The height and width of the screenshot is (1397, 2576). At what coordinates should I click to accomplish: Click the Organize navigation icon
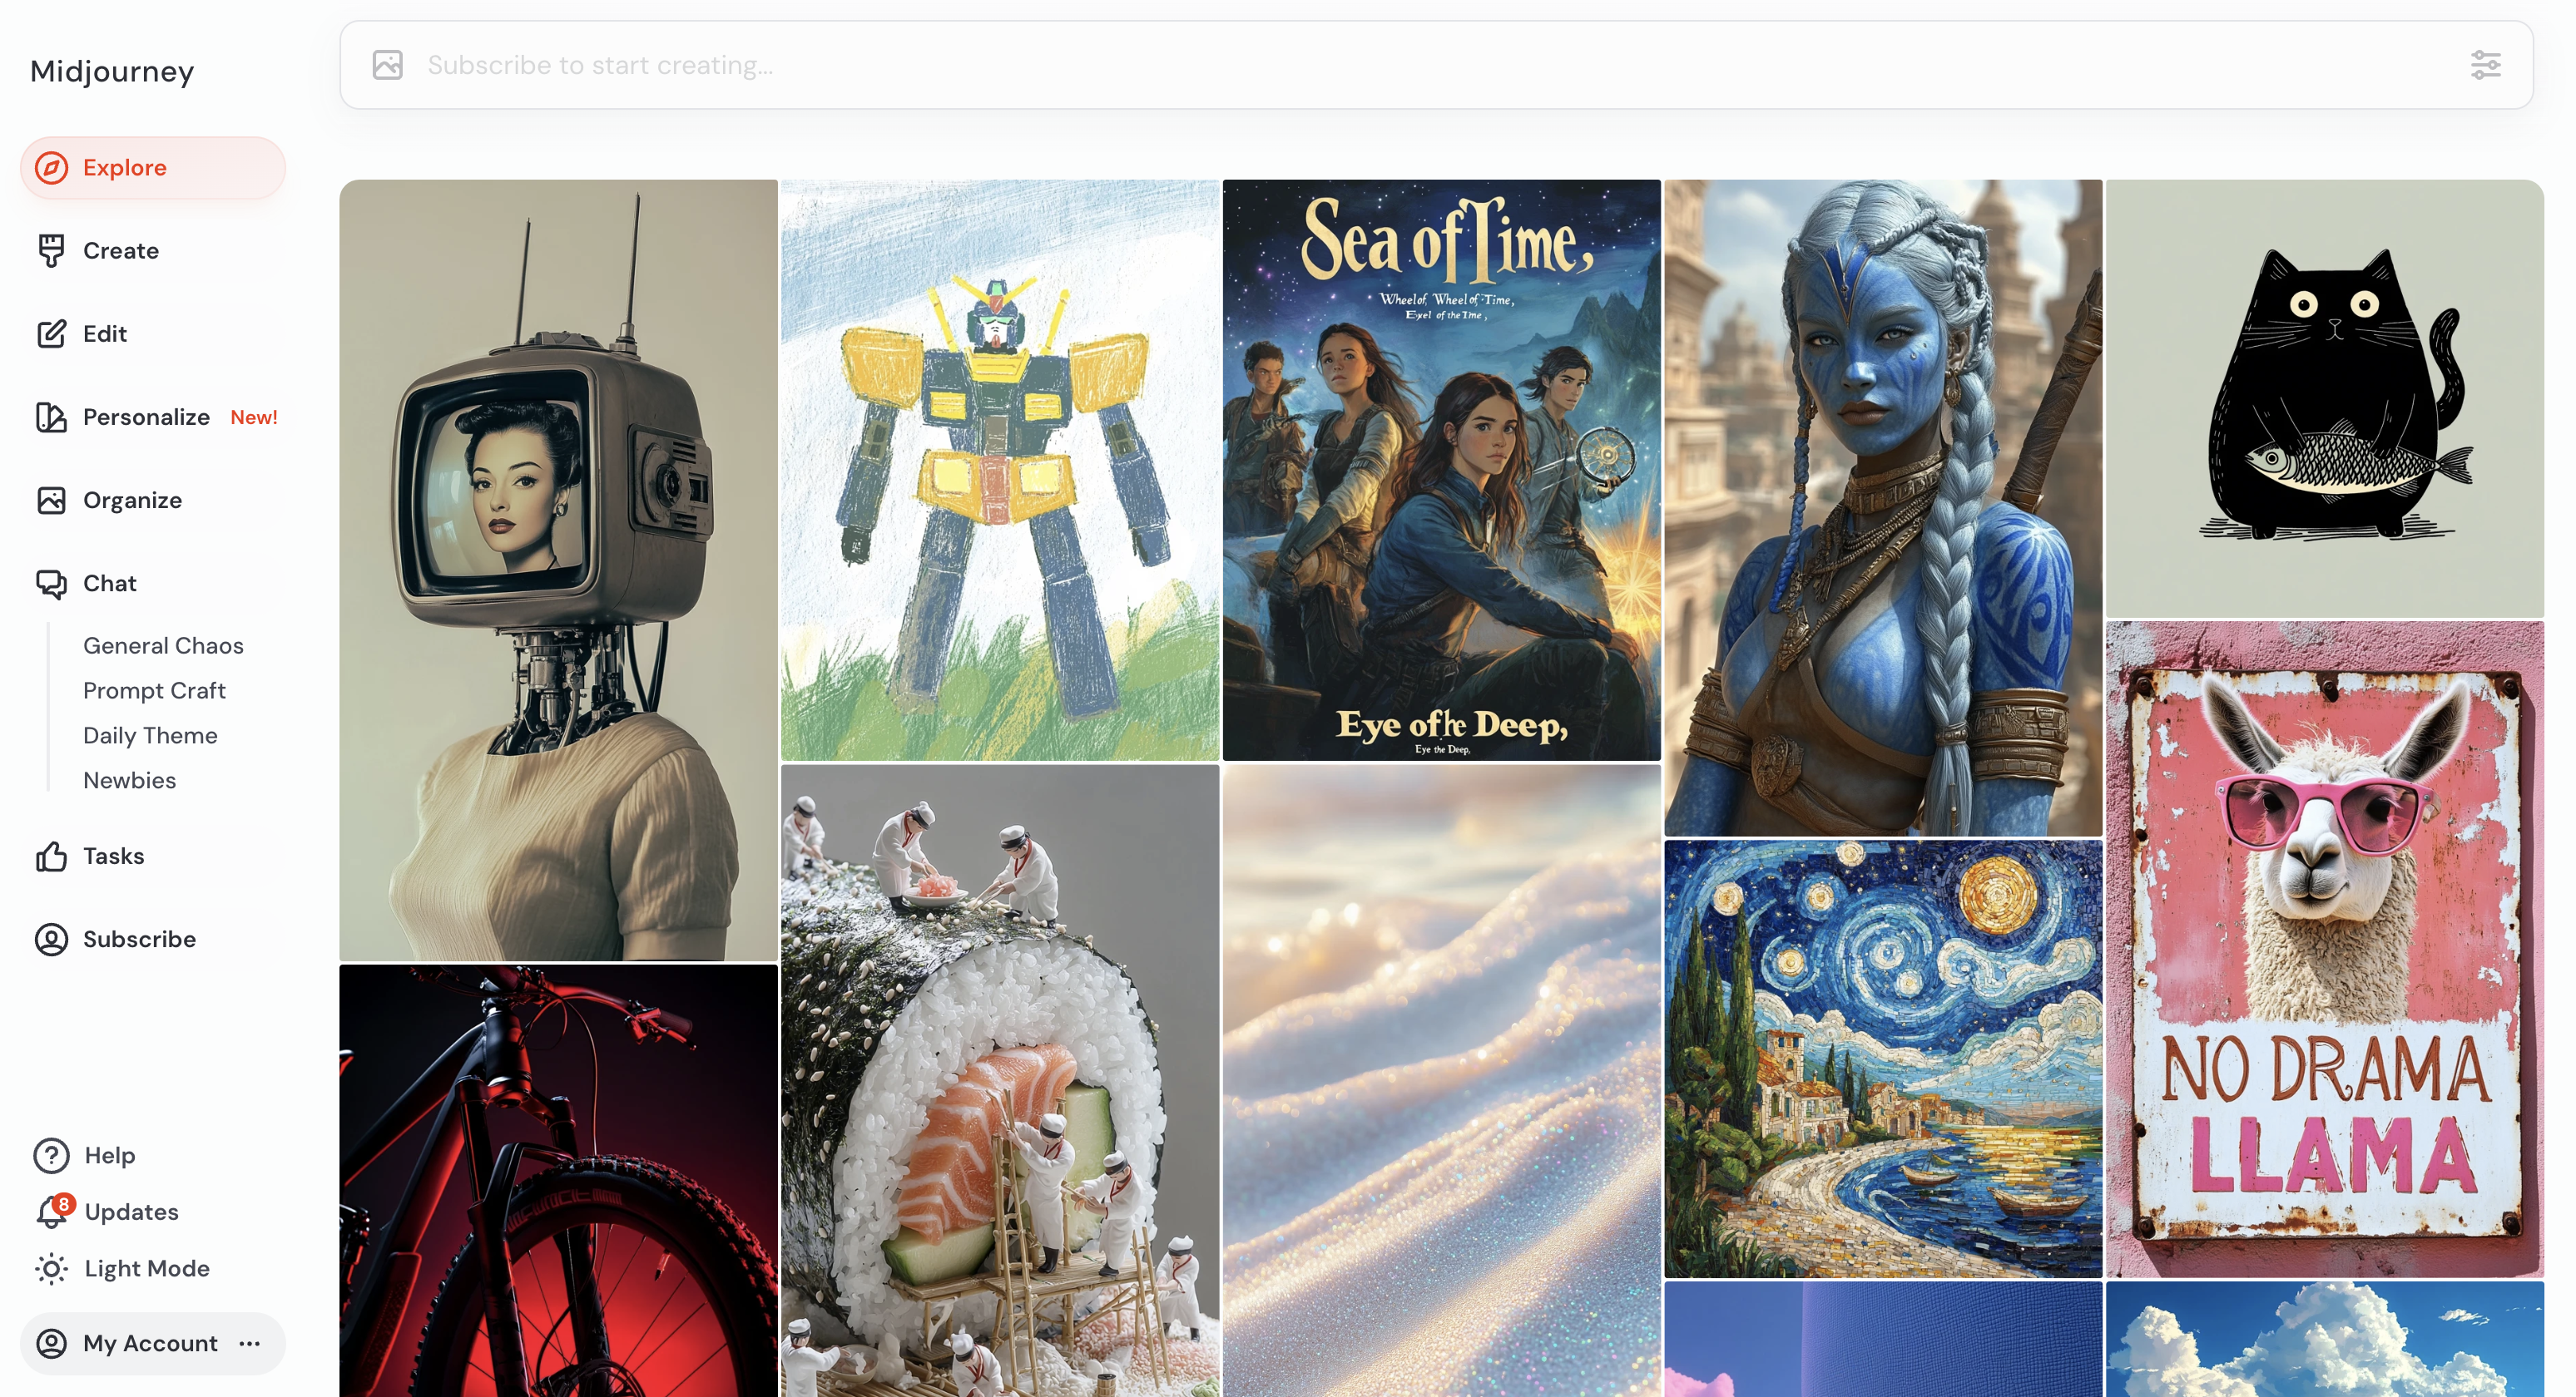pyautogui.click(x=52, y=501)
